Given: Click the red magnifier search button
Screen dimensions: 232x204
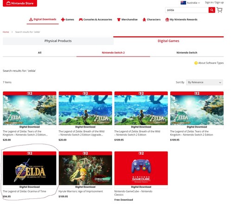Looking at the screenshot, I should coord(212,10).
